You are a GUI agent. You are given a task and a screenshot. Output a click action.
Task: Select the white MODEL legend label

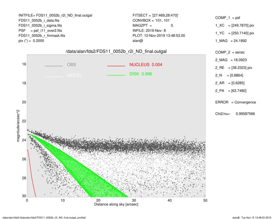tap(74, 75)
